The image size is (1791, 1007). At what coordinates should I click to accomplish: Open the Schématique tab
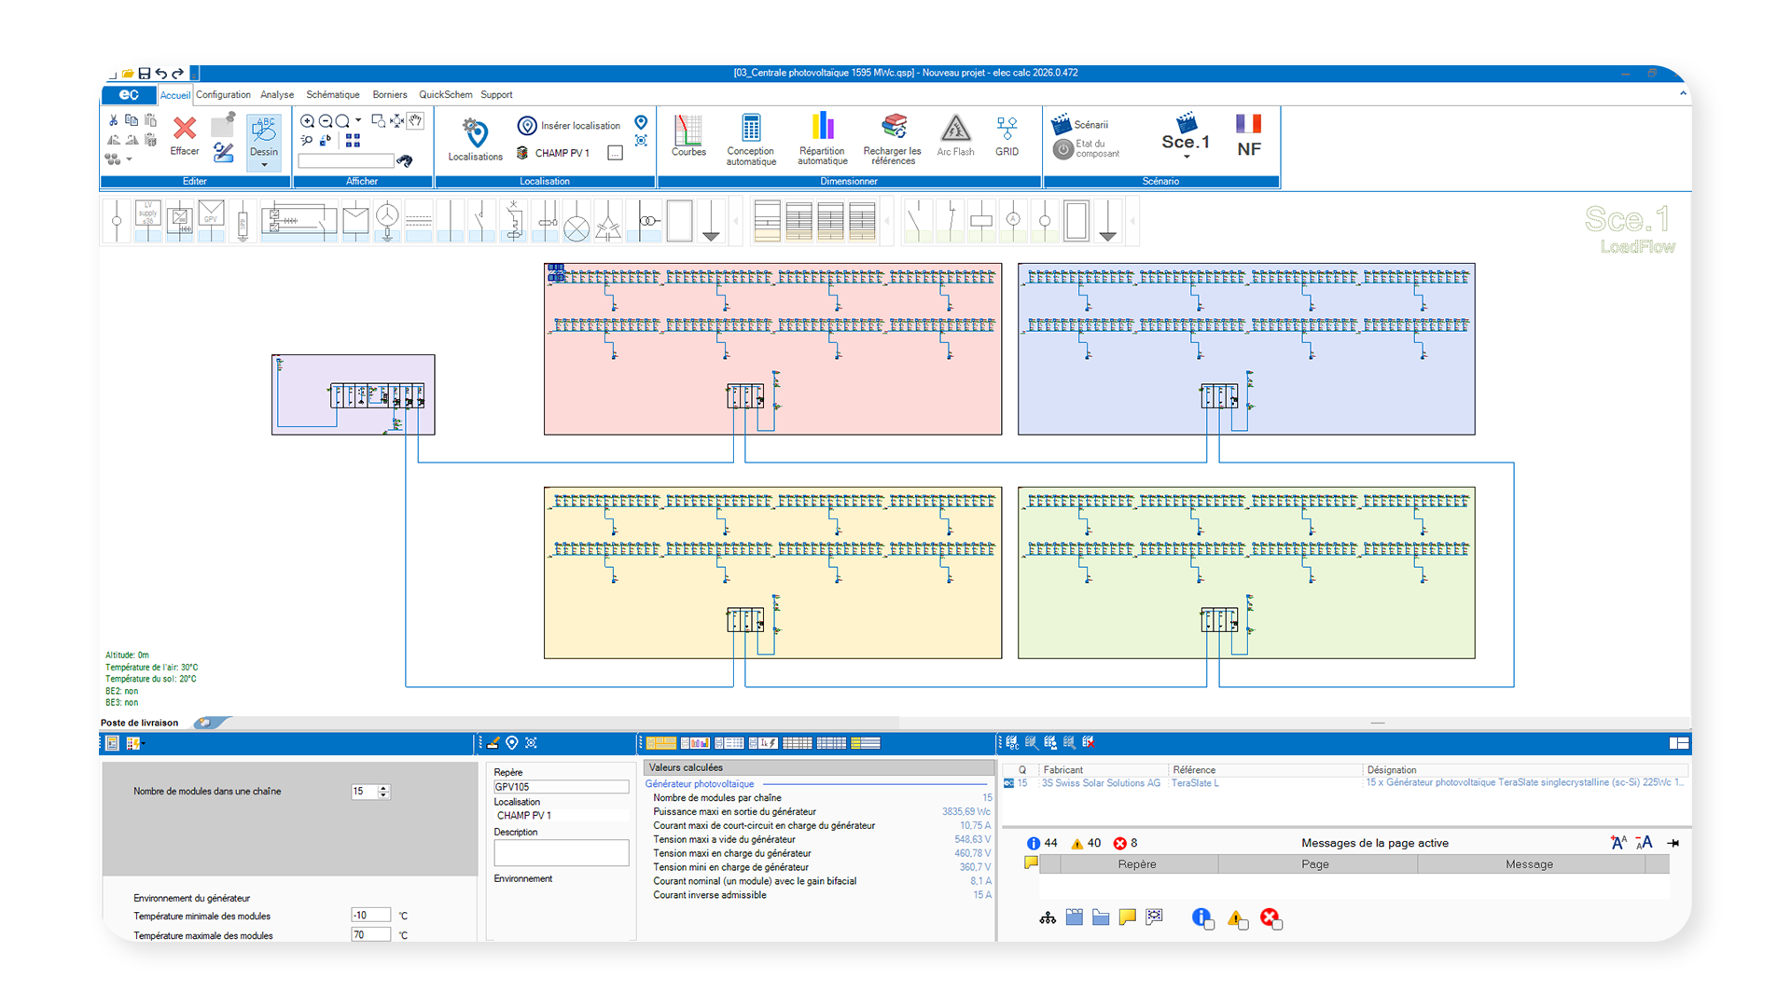(332, 94)
